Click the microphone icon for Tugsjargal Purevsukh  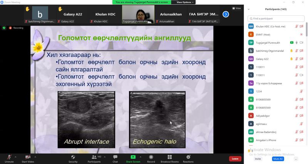coord(296,43)
